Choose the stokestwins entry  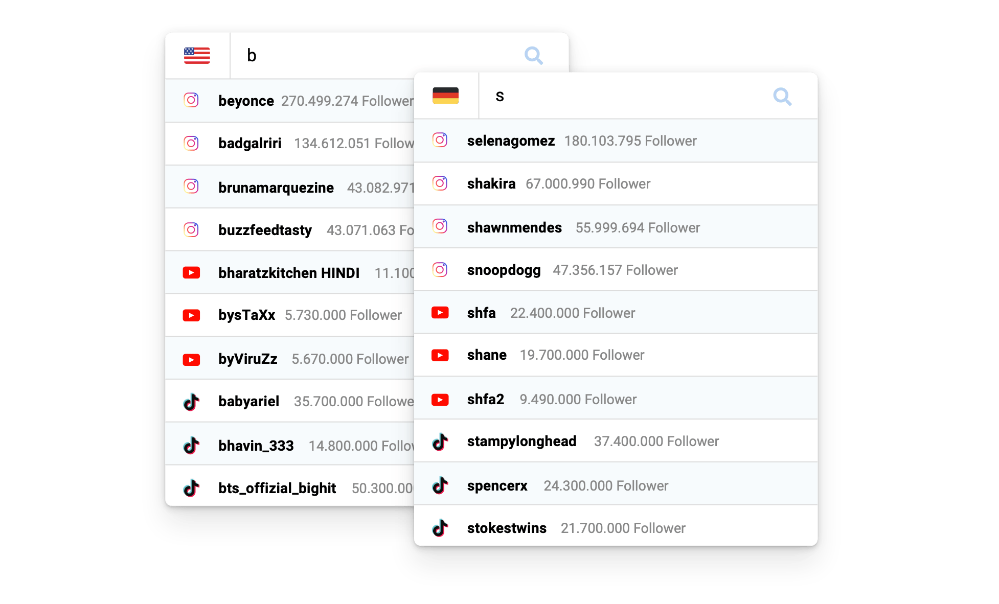point(507,528)
